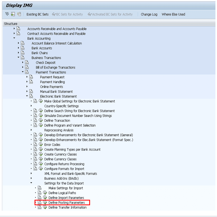Screen dimensions: 217x217
Task: Collapse the Bank Accounting node
Action: 14,38
